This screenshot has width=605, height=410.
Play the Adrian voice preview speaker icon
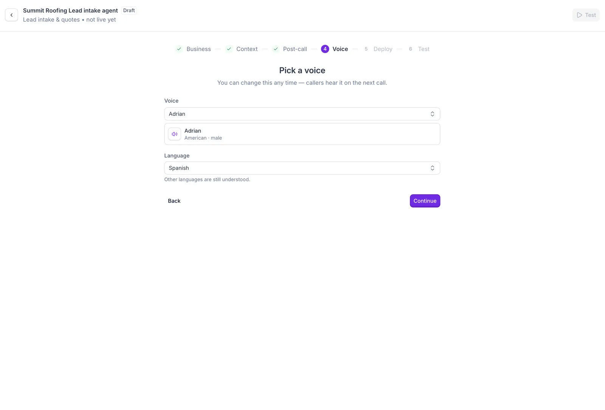(174, 134)
